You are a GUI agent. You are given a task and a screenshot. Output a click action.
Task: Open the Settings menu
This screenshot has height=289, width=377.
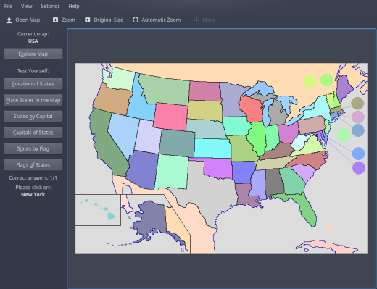pyautogui.click(x=50, y=6)
